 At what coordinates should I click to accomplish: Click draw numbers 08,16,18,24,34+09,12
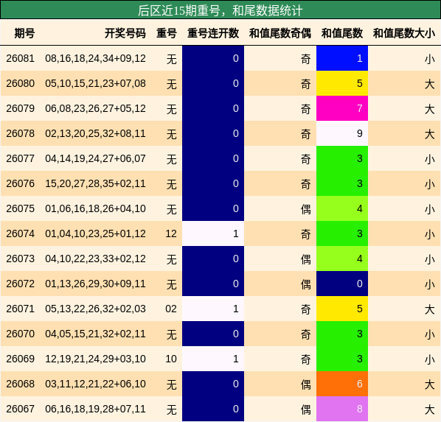(95, 58)
